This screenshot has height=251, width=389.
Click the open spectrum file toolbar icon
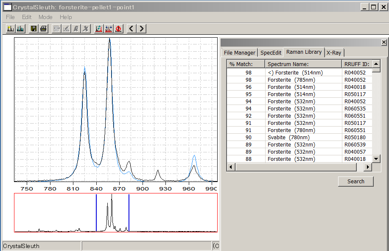[11, 28]
